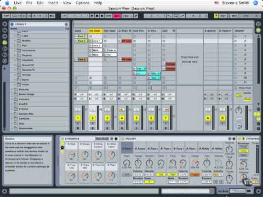Image resolution: width=263 pixels, height=197 pixels.
Task: Click the Impulse Volume knob
Action: (229, 149)
